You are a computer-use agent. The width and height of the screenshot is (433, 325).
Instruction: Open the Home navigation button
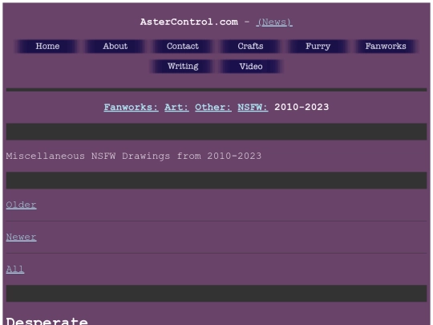pyautogui.click(x=47, y=47)
